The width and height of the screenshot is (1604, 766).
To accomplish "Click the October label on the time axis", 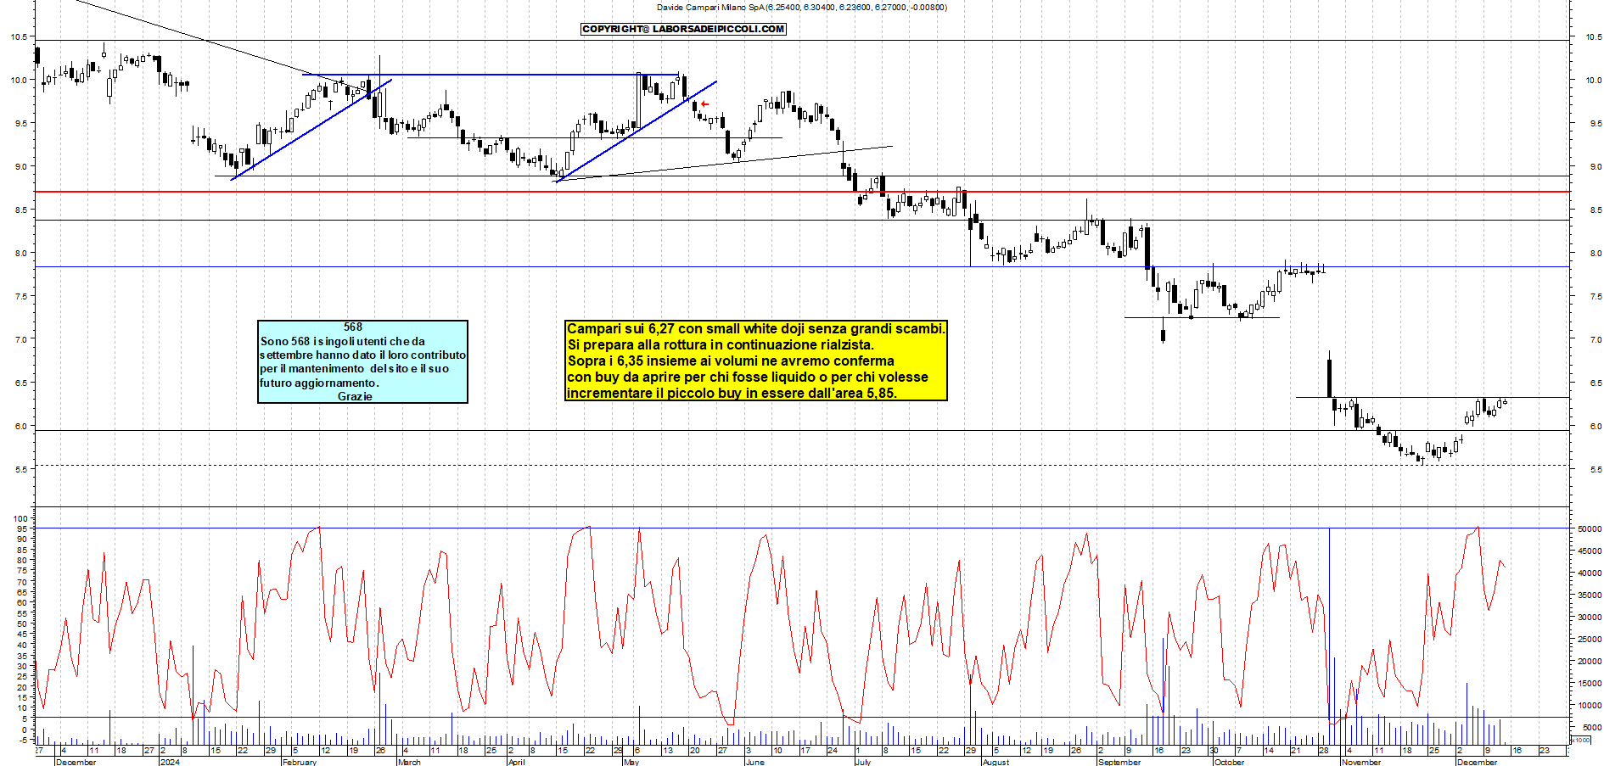I will coord(1229,762).
